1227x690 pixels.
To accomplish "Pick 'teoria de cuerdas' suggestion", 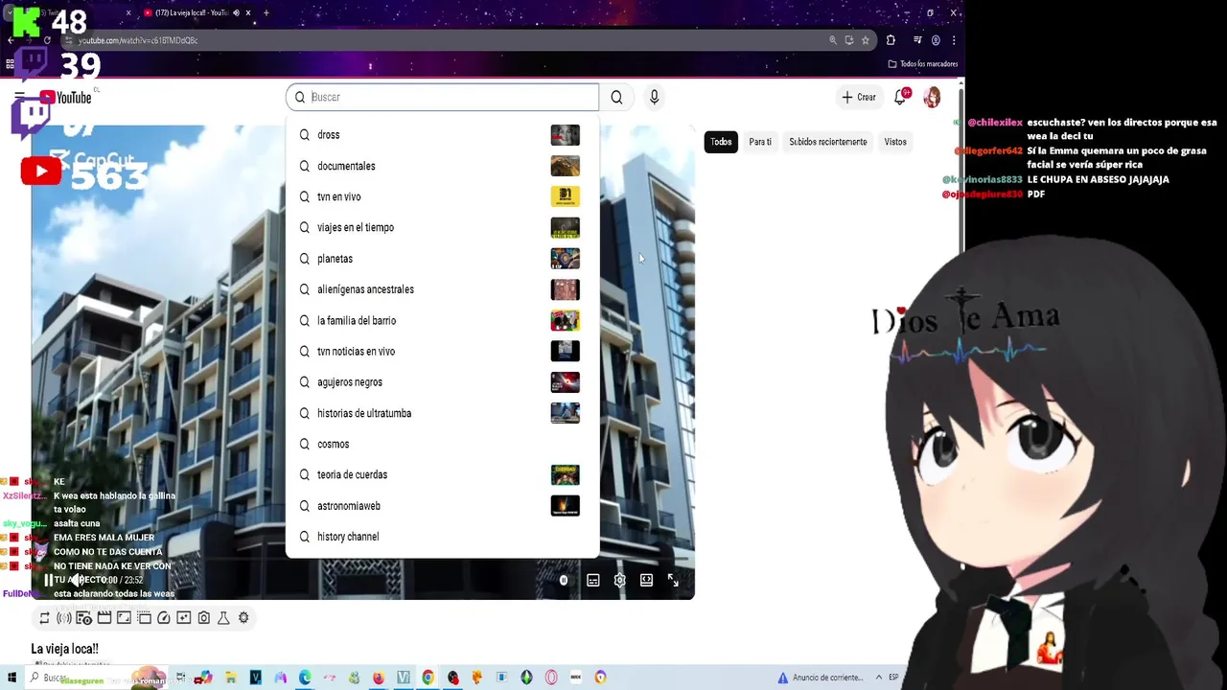I will point(442,474).
